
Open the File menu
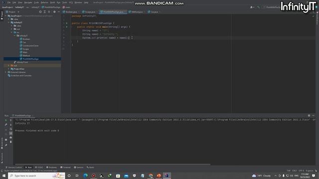(9, 2)
